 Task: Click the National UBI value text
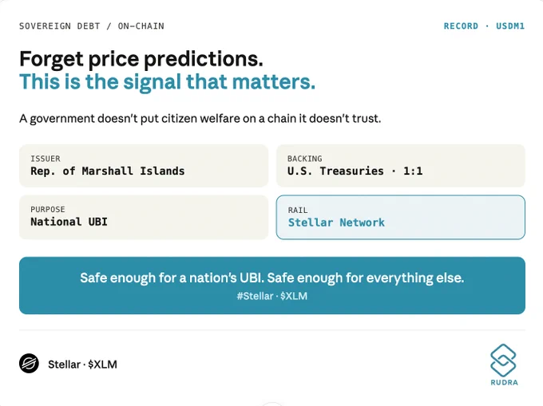click(x=69, y=221)
